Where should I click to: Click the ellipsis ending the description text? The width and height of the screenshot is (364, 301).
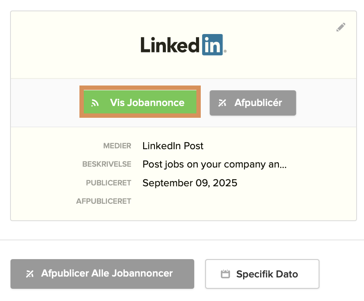(282, 165)
